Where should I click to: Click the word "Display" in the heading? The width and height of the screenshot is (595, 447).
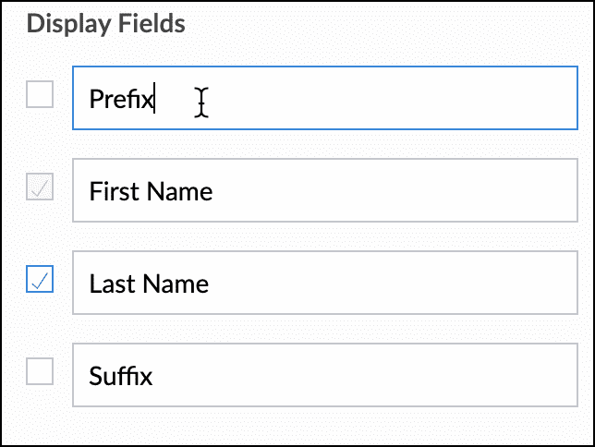click(x=66, y=24)
